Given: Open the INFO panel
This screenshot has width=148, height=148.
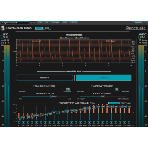Looking at the screenshot, I should pyautogui.click(x=65, y=23).
